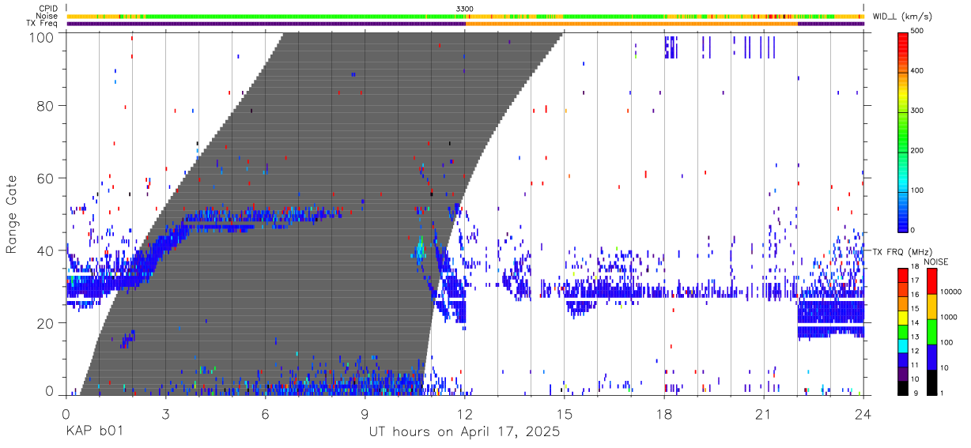Click the 3300 CPID value
Viewport: 971px width, 448px height.
(465, 8)
